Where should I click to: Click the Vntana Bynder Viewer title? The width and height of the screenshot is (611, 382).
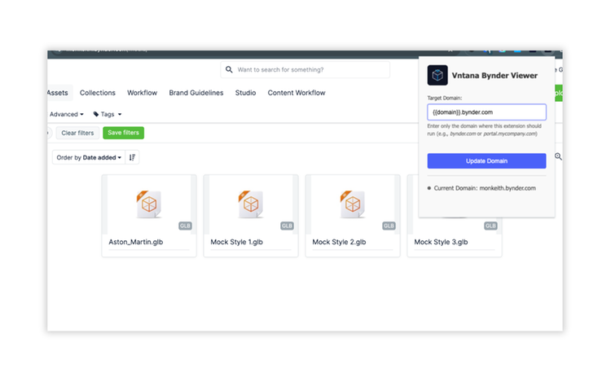[495, 76]
